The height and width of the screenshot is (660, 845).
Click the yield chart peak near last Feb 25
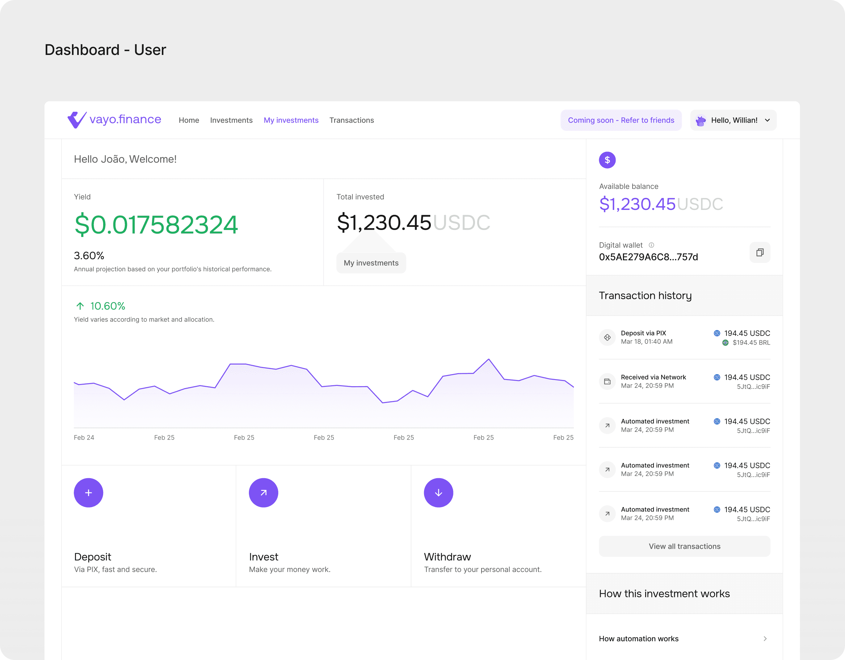click(489, 359)
